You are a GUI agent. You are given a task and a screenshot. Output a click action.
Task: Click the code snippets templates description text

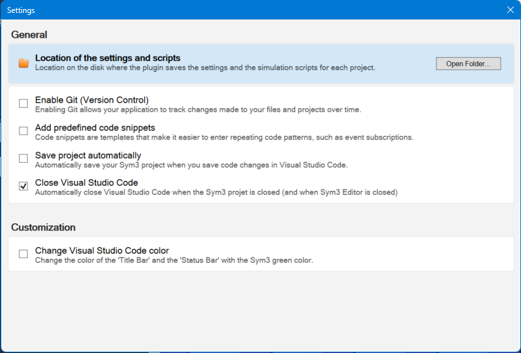(x=223, y=137)
